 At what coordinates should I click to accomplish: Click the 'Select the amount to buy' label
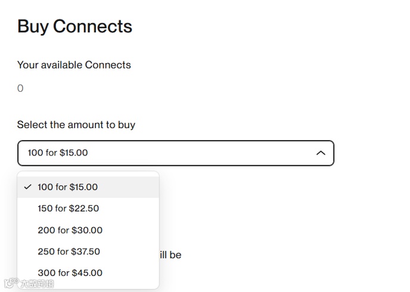coord(76,125)
